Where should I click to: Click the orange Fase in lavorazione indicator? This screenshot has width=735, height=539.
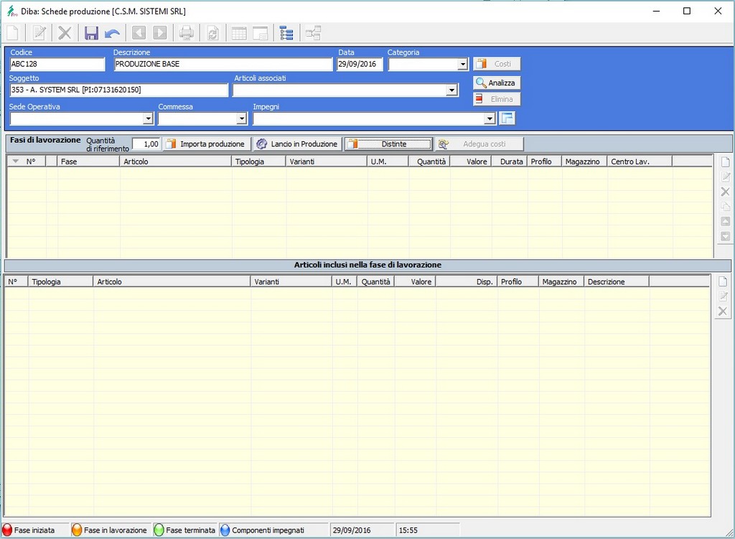[x=77, y=530]
